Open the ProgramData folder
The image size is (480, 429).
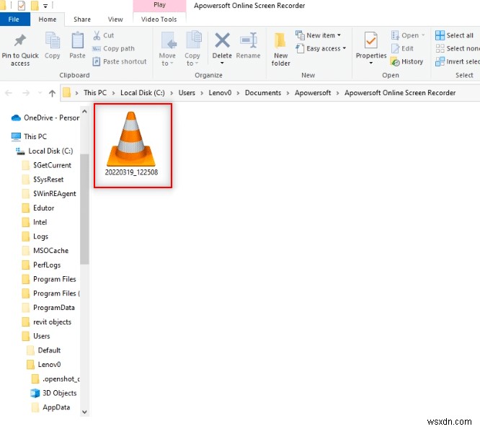48,308
